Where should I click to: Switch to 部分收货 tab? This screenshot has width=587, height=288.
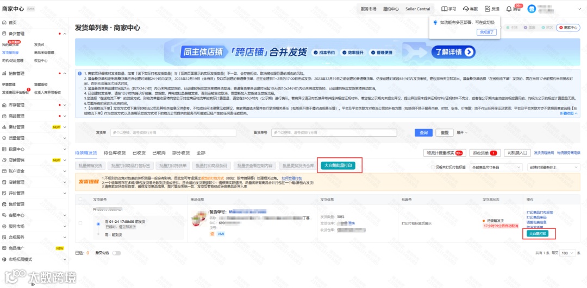181,153
